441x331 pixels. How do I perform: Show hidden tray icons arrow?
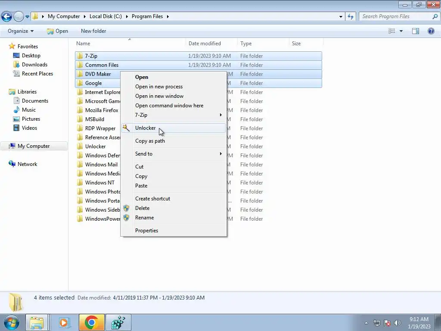pos(366,323)
